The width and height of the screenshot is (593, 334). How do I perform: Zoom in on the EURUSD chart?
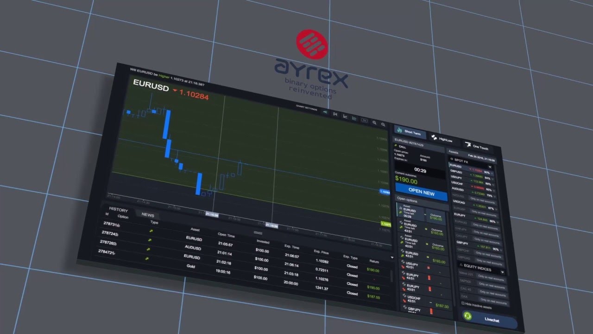pyautogui.click(x=374, y=122)
